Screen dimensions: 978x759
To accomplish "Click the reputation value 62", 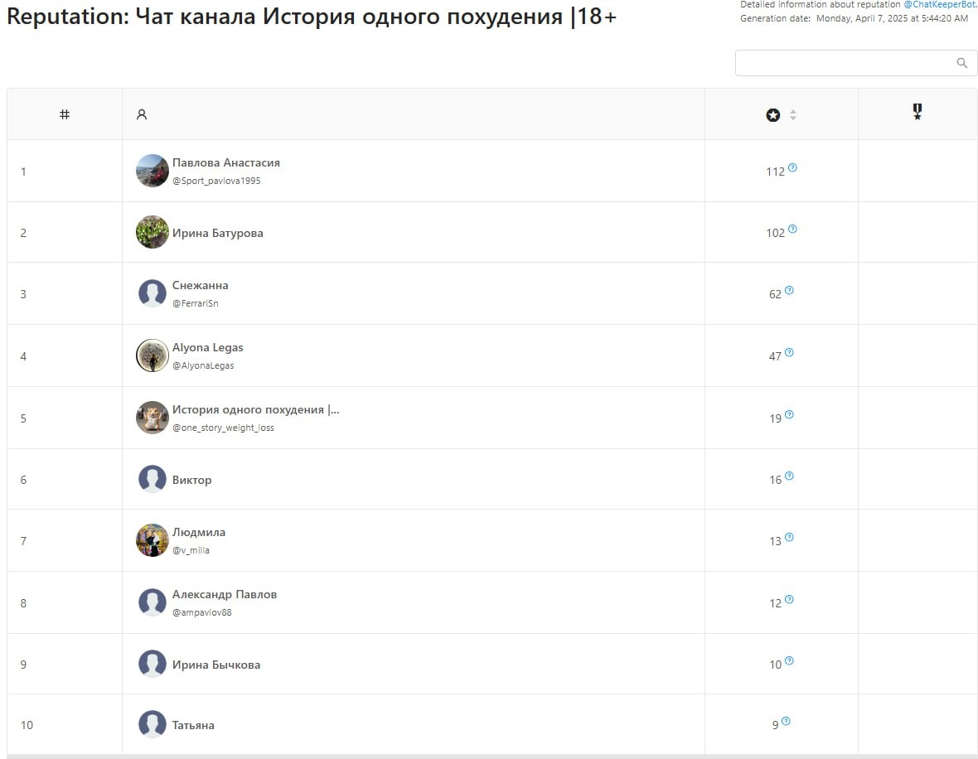I will (775, 294).
